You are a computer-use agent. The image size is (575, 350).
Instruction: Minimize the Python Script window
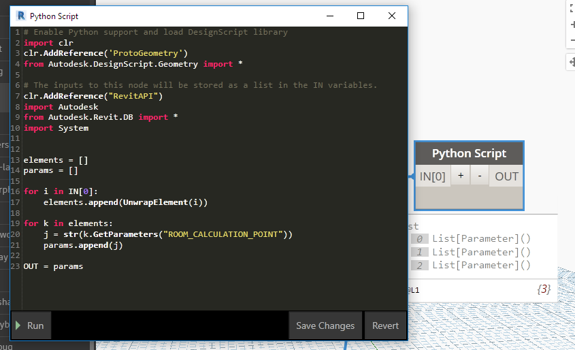[x=330, y=16]
